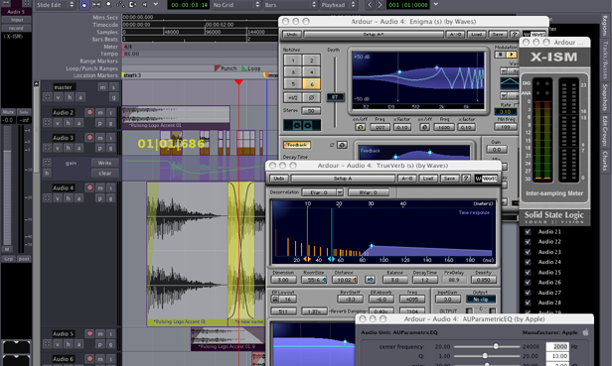Click the ER Layout icon in TrueVerb

[275, 300]
